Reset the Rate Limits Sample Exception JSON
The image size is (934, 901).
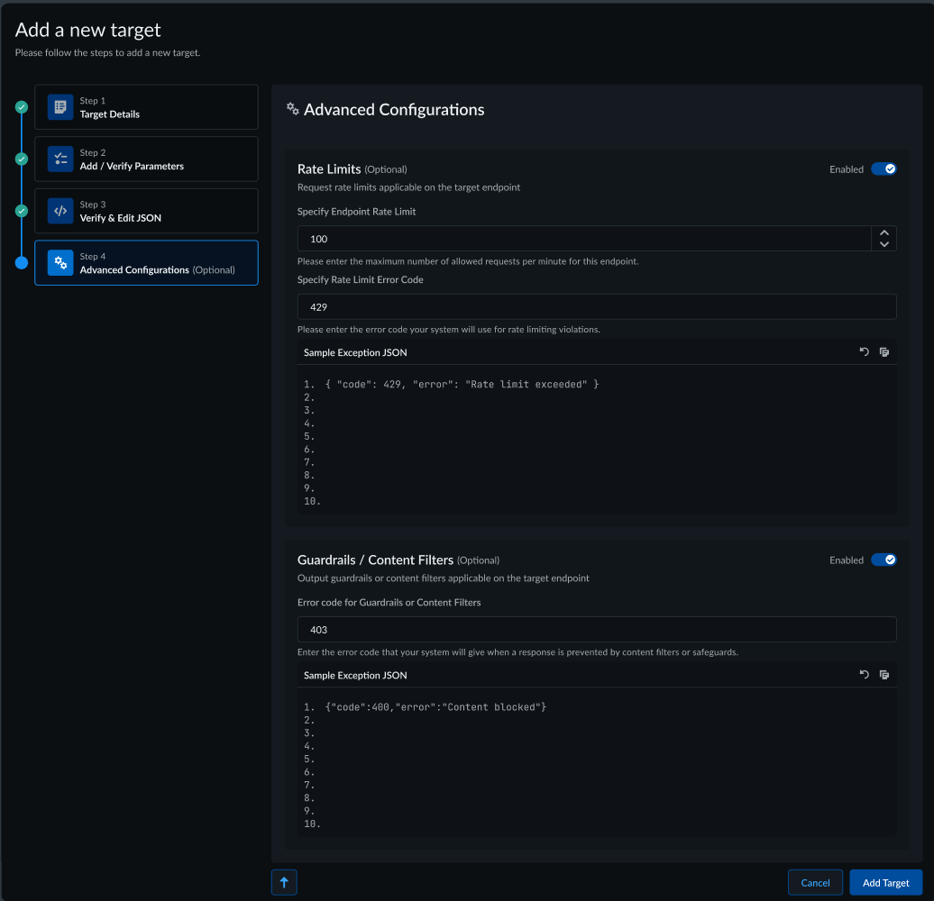point(864,352)
